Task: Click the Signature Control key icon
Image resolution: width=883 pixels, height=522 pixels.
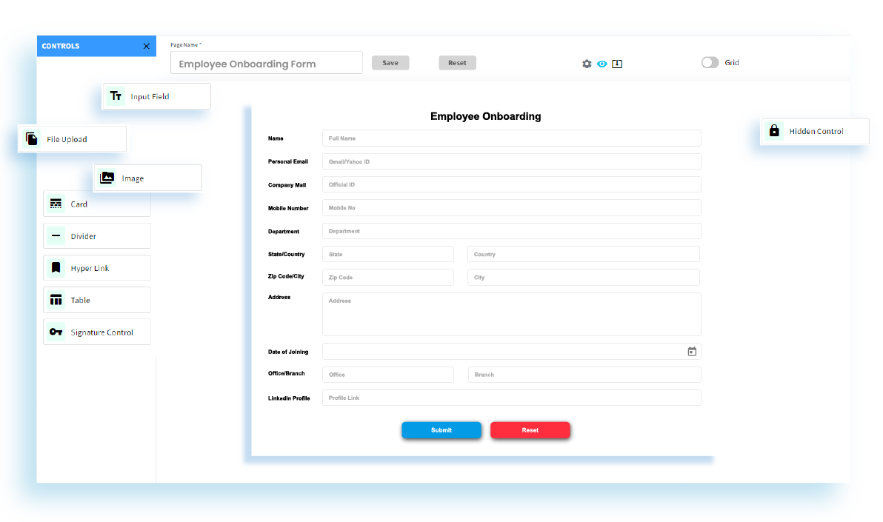Action: click(x=56, y=331)
